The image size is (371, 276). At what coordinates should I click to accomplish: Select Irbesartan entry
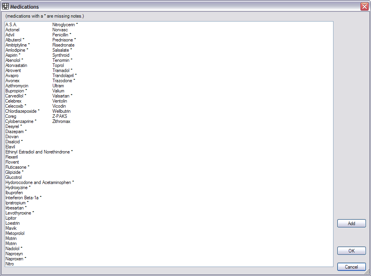click(16, 208)
